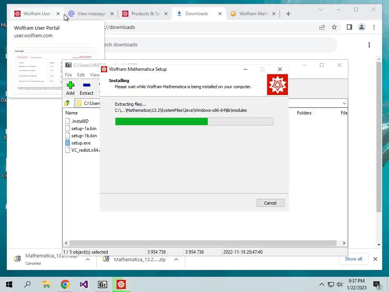Sort by the Name column header
389x292 pixels.
71,113
